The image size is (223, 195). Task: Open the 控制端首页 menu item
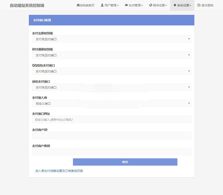tap(86, 5)
